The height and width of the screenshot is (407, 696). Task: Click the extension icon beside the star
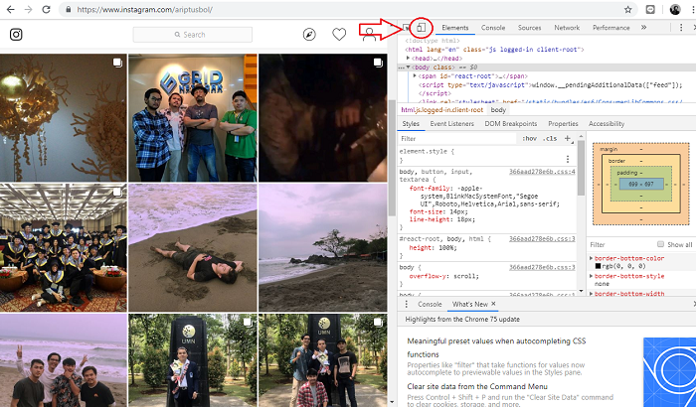coord(650,9)
